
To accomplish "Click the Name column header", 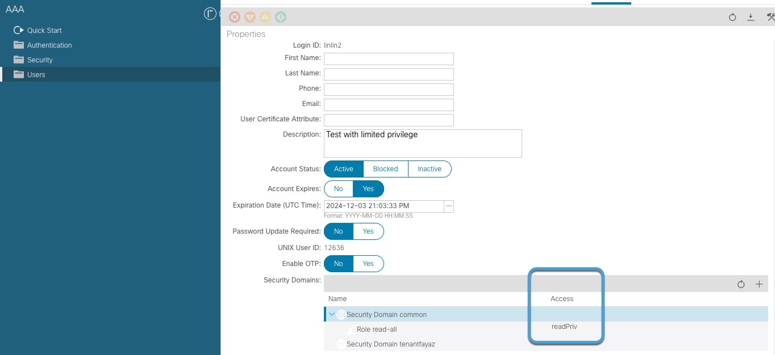I will point(338,299).
